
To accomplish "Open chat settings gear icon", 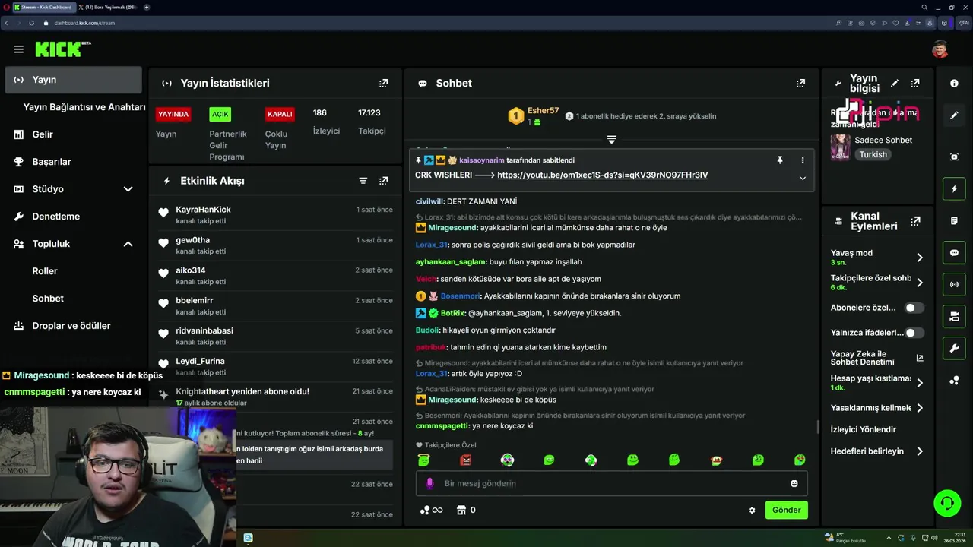I will click(x=752, y=510).
